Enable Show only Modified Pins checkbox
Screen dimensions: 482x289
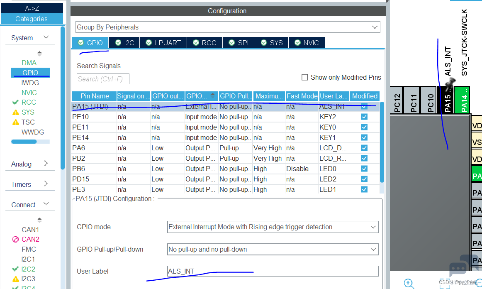coord(304,77)
